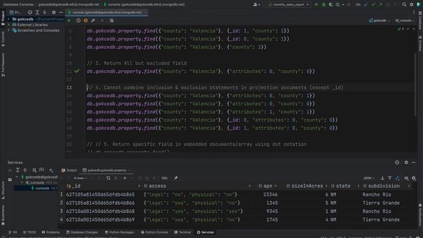
Task: Hide the Project panel
Action: click(61, 13)
